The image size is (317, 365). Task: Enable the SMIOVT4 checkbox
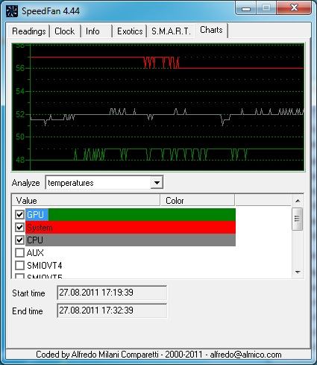tap(19, 265)
